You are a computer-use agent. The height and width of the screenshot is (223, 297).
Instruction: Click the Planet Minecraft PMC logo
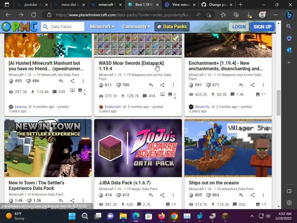19,27
